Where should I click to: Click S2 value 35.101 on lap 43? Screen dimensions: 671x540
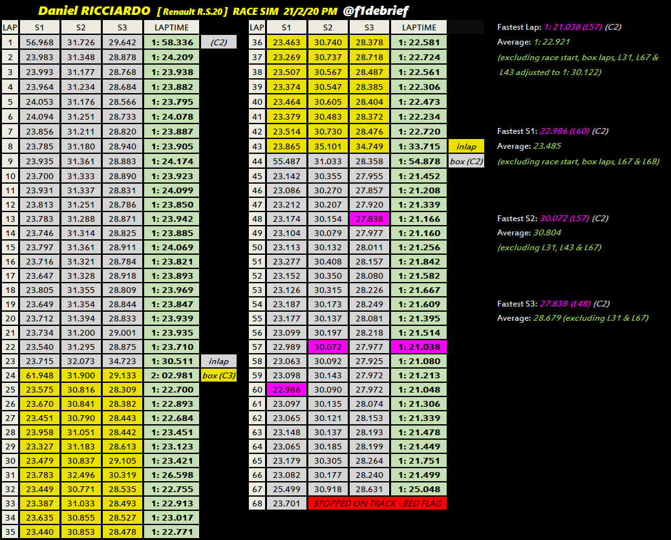coord(328,146)
